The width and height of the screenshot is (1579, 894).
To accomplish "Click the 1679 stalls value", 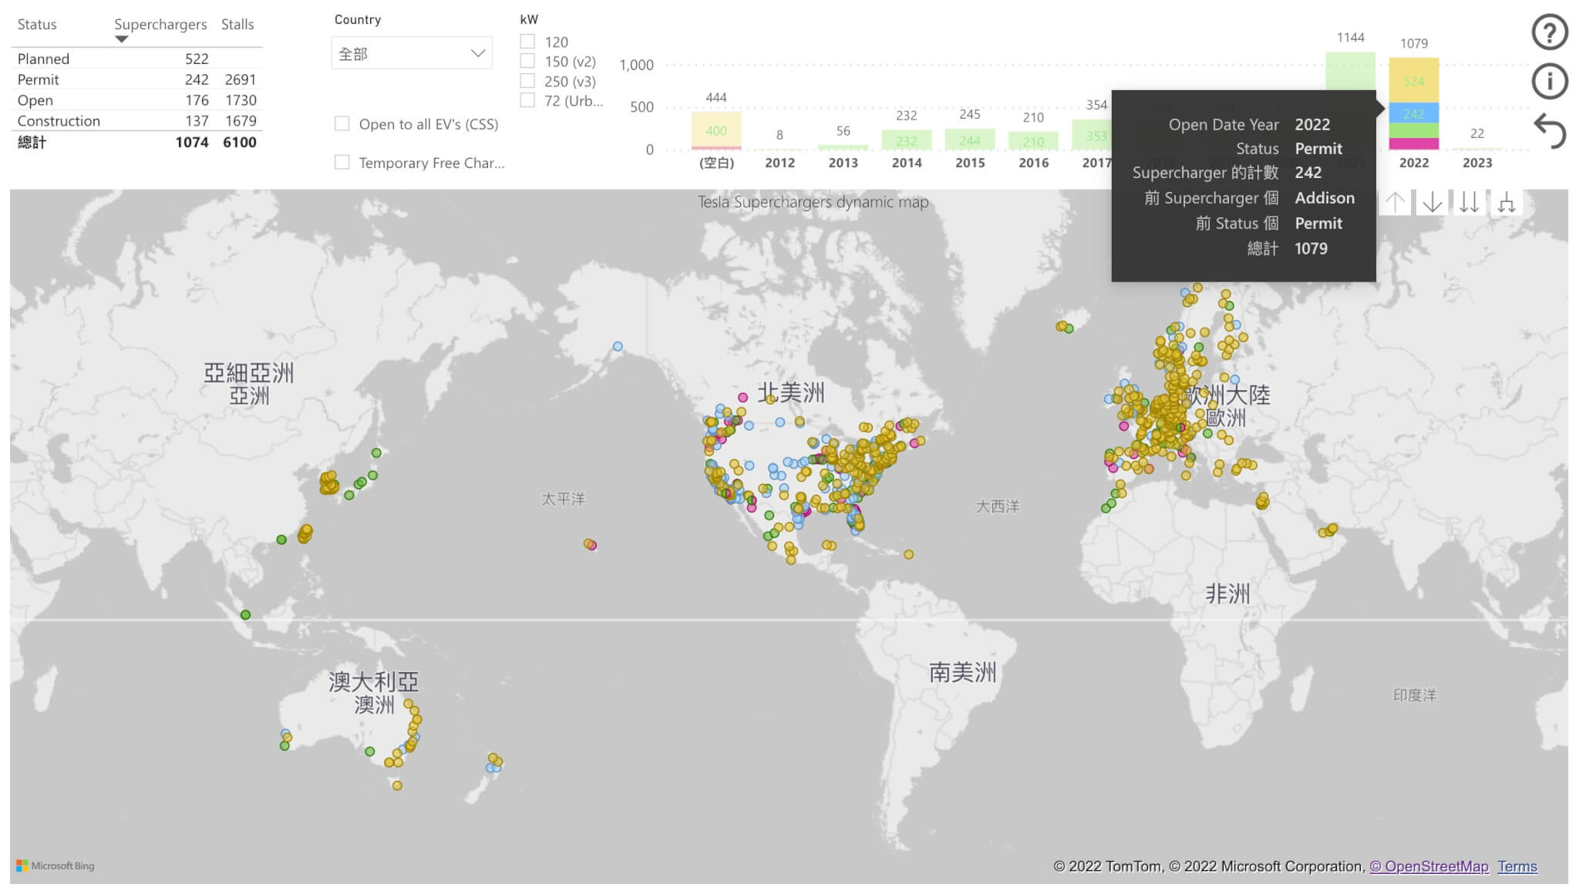I will pyautogui.click(x=241, y=121).
